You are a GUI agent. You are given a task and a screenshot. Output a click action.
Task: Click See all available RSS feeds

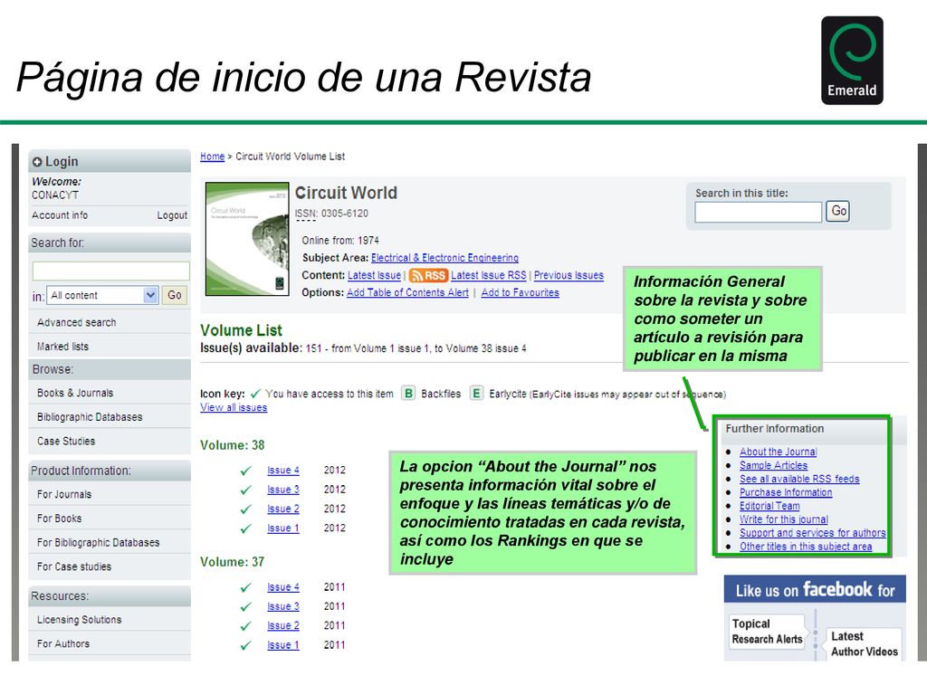click(x=799, y=479)
